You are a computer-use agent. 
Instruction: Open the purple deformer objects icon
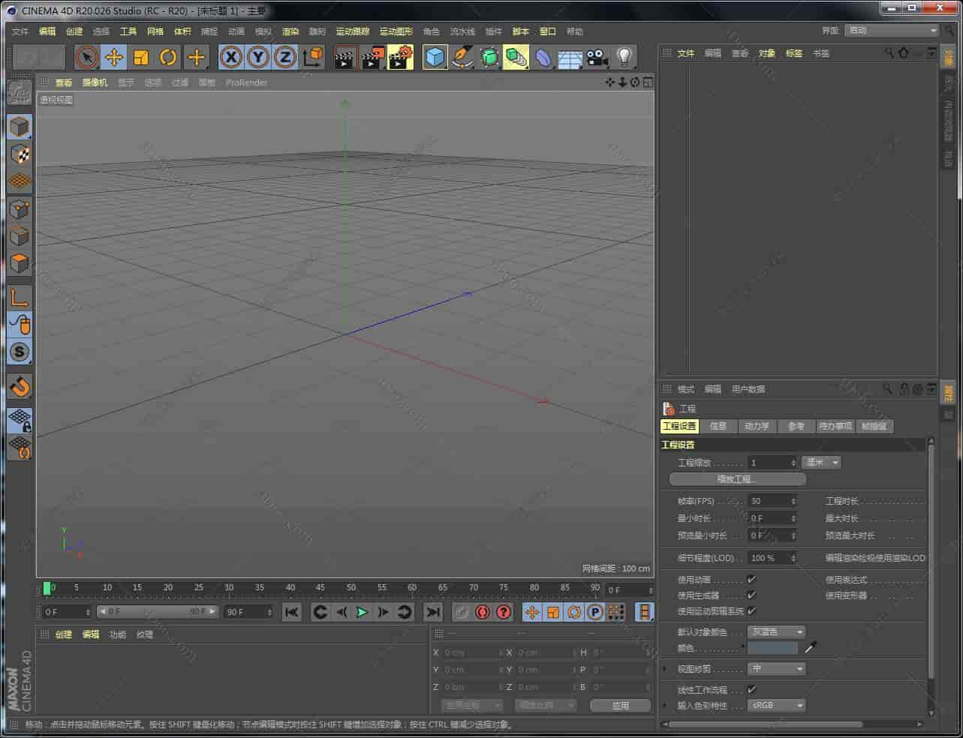pos(543,57)
